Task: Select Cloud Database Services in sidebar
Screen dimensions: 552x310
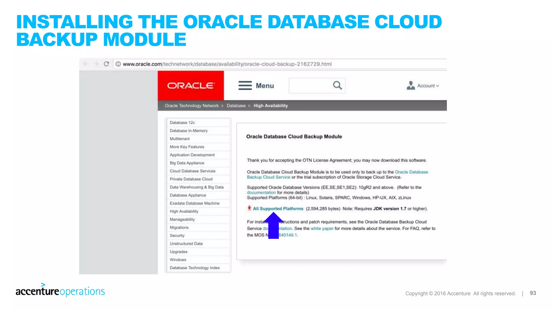Action: pos(198,171)
